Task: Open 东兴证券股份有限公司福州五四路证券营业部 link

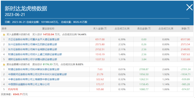Action: (32, 44)
